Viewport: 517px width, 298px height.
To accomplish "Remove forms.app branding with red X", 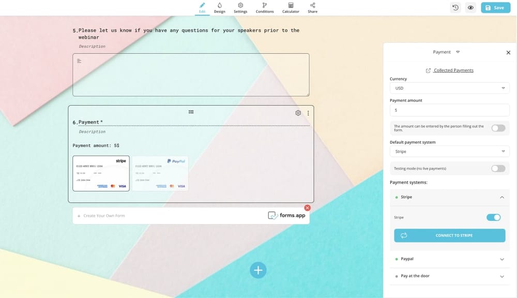I will (307, 208).
